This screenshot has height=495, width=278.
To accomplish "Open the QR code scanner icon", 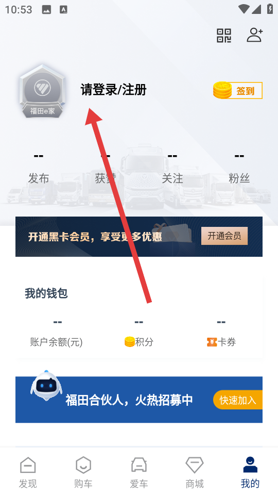I will coord(224,36).
